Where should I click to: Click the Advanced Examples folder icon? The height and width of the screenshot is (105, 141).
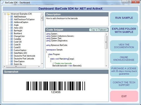(x=8, y=14)
